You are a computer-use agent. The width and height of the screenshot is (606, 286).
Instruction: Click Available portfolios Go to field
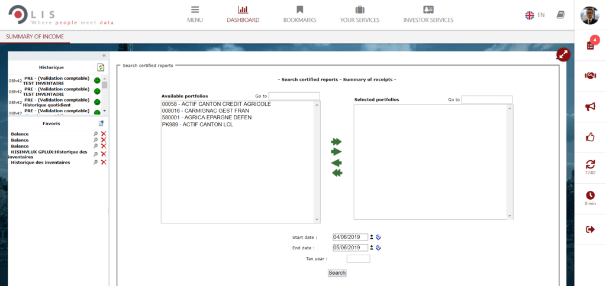pos(294,96)
